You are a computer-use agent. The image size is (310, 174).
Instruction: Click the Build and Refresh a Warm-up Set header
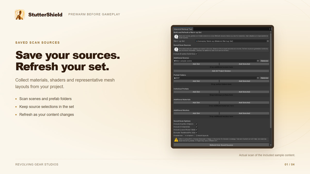click(x=188, y=32)
